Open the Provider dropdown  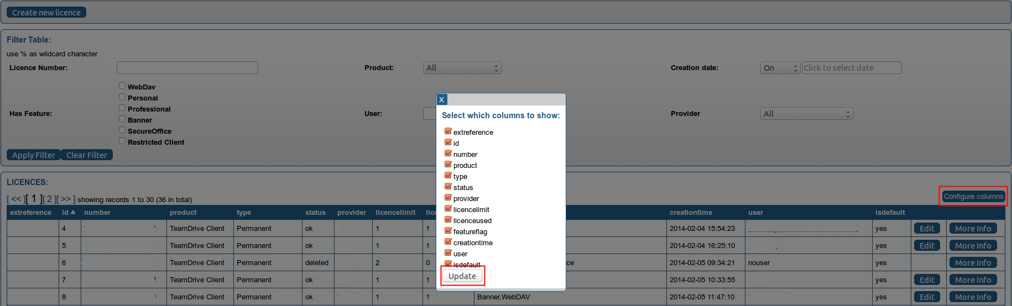click(x=807, y=114)
